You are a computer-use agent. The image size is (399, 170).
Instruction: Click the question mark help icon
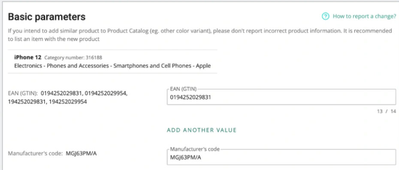[326, 16]
